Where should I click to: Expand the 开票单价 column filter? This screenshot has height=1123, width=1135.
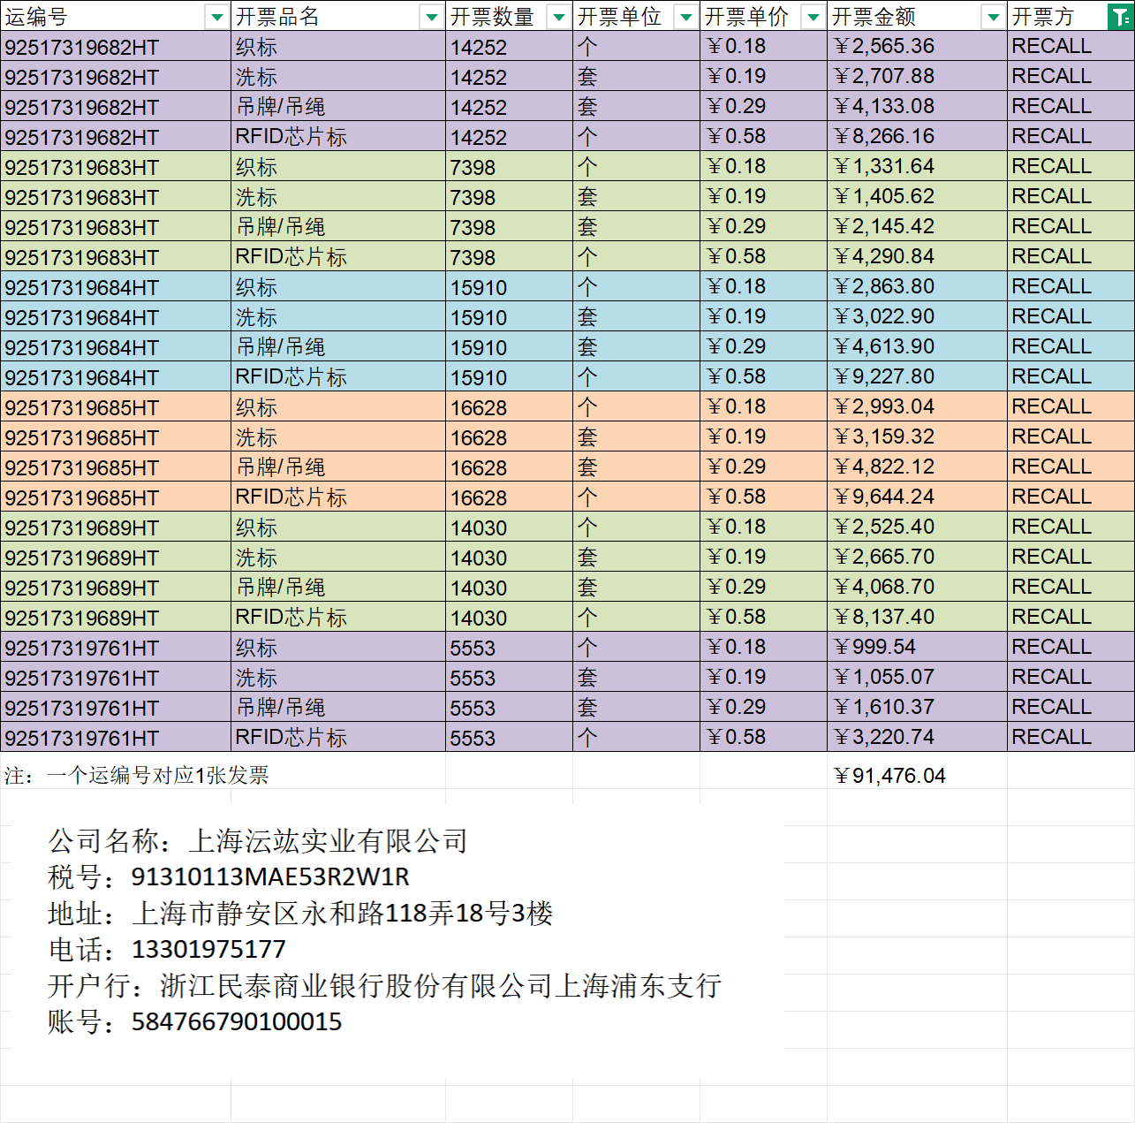(813, 17)
